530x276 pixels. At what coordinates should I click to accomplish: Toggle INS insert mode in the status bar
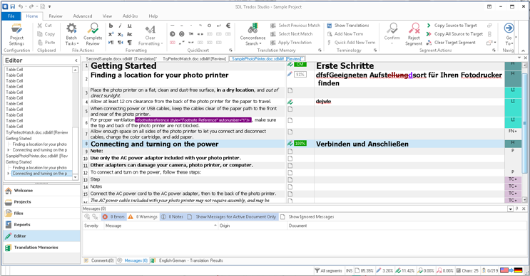(349, 270)
